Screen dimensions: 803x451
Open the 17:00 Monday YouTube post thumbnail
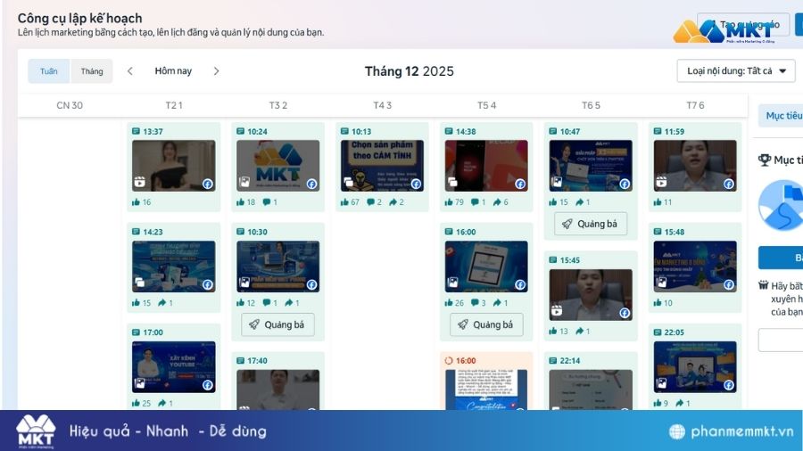coord(174,367)
